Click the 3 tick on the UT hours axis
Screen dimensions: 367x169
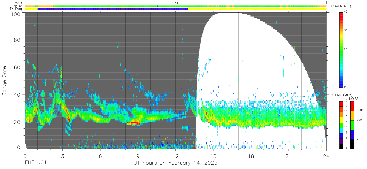pyautogui.click(x=62, y=156)
